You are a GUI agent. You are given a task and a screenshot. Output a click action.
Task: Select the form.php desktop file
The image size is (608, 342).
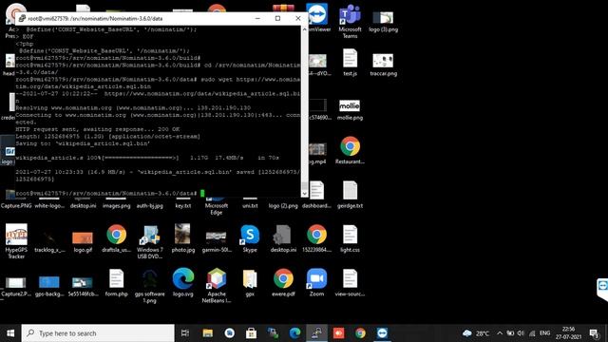coord(116,283)
